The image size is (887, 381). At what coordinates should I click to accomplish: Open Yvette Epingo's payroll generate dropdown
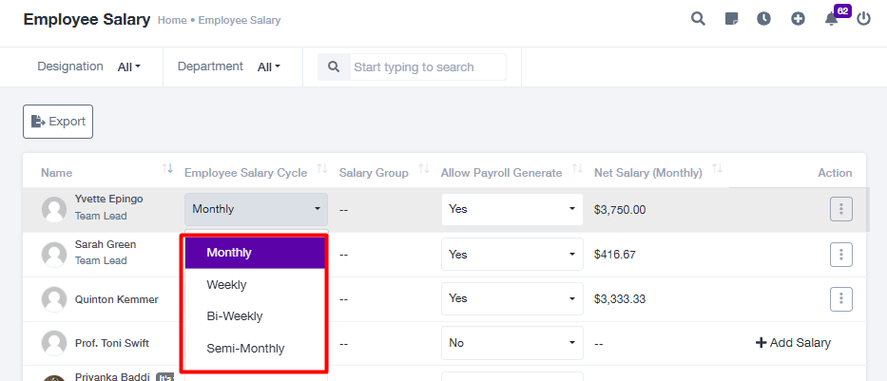[x=511, y=209]
